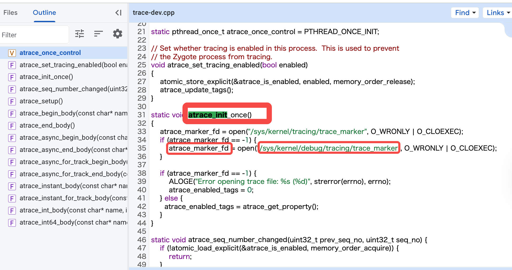Click ALOGE call on line 39
Screen dimensions: 512x270
click(x=181, y=181)
